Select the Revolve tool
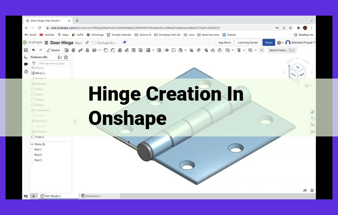The image size is (338, 215). pos(74,50)
